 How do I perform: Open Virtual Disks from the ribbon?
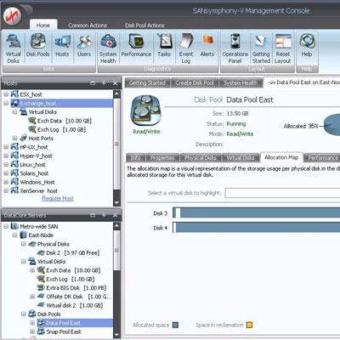(14, 48)
